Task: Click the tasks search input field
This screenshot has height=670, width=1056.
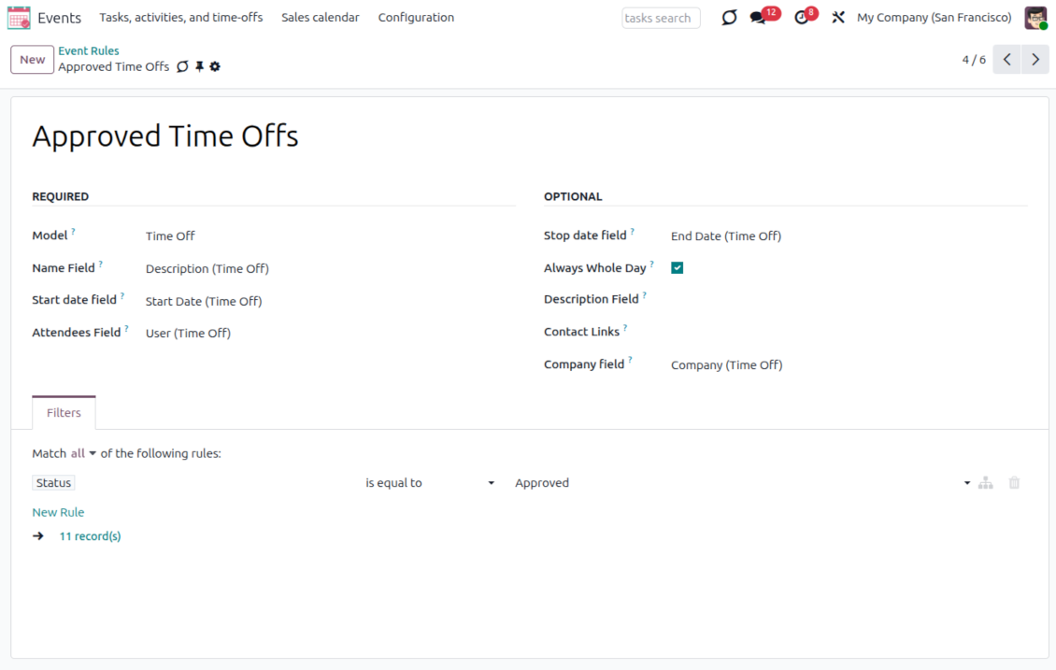Action: tap(661, 18)
